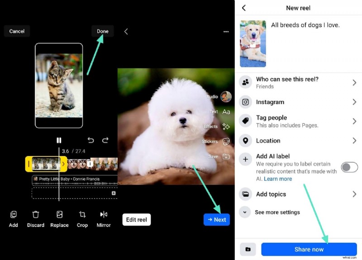
Task: Enable the Add AI label switch
Action: (x=349, y=167)
